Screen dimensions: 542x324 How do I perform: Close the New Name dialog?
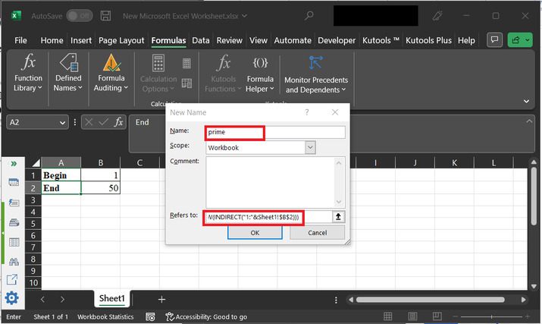pos(335,112)
